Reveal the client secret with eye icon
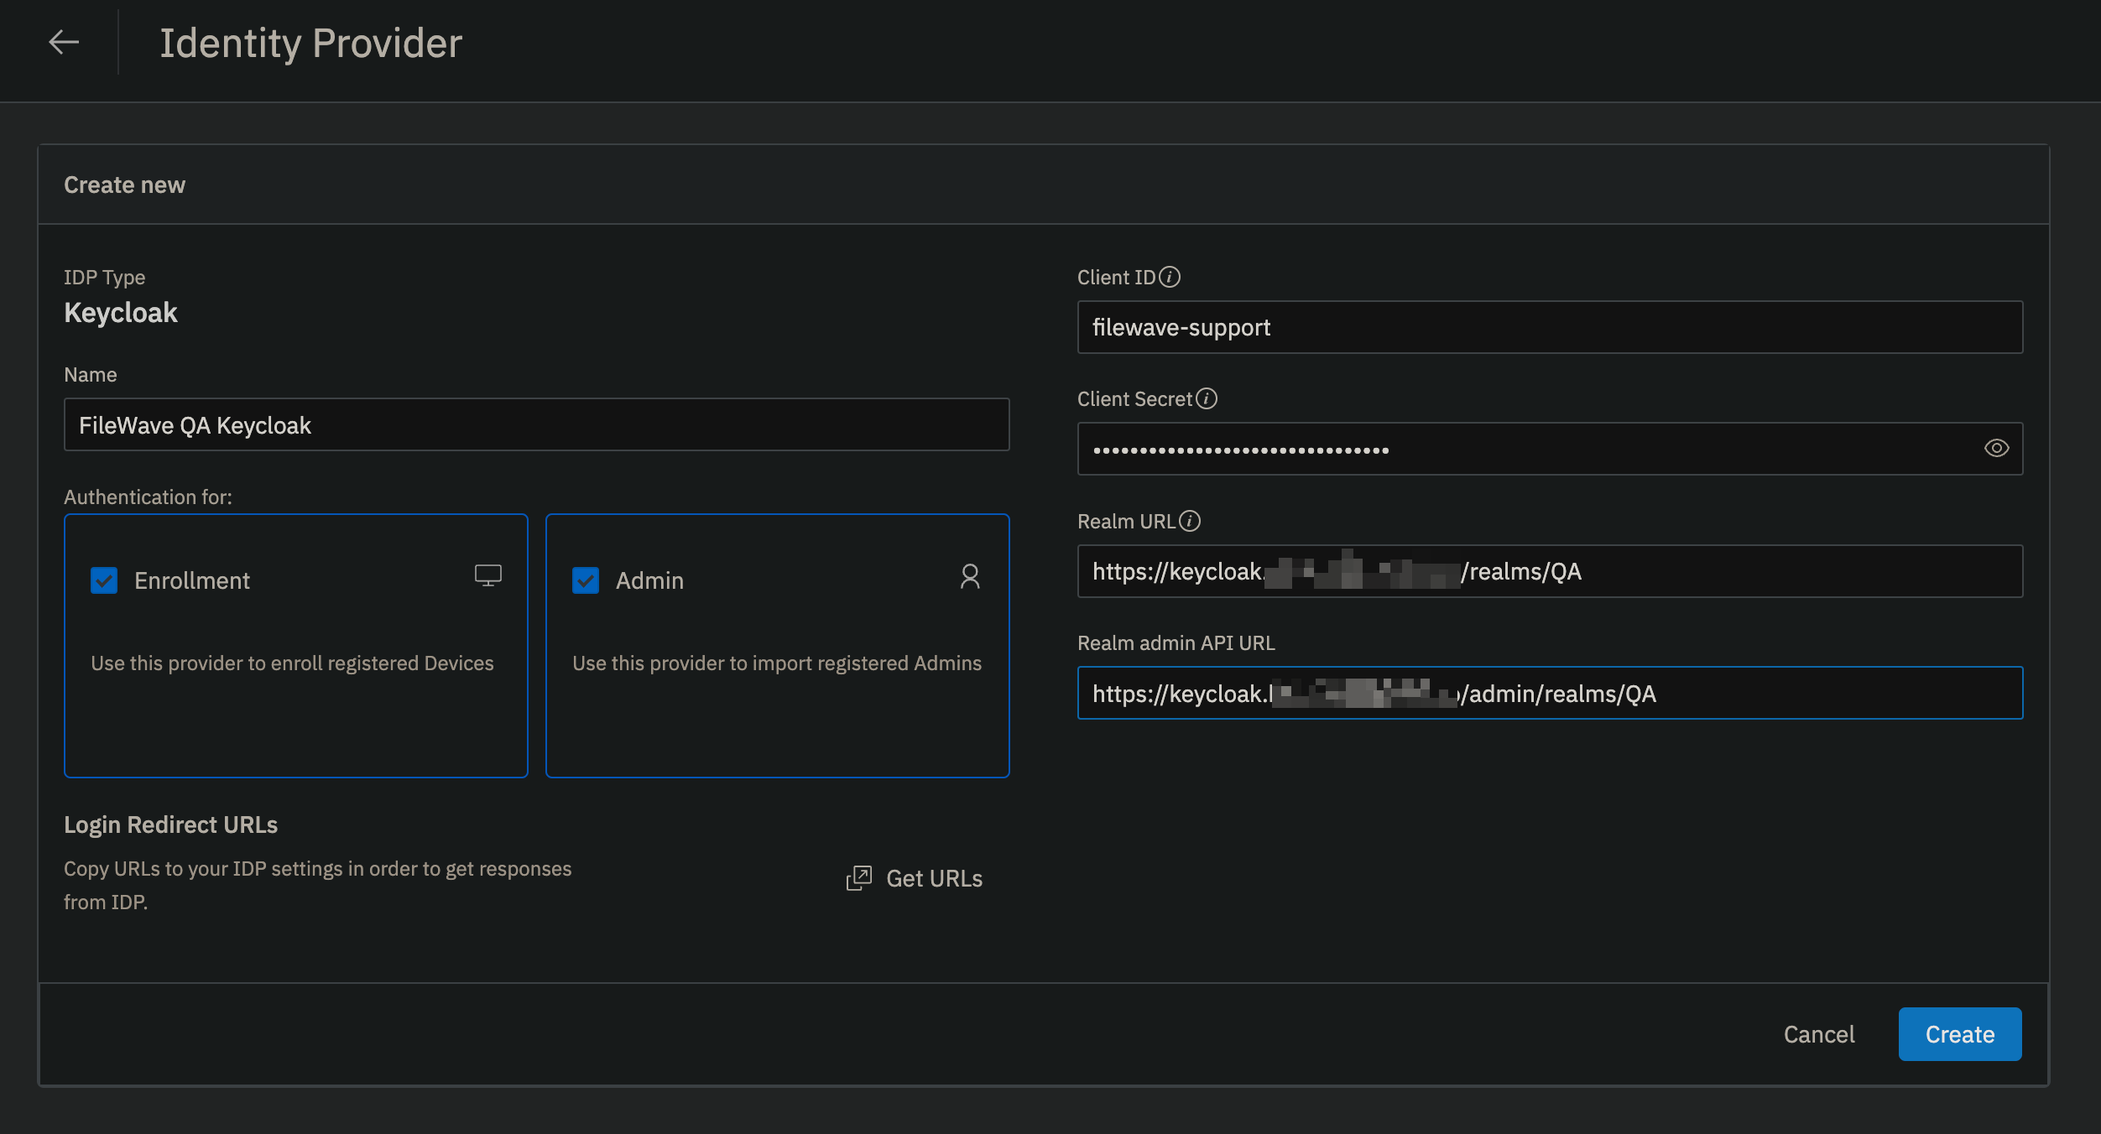The image size is (2101, 1134). [x=1996, y=449]
